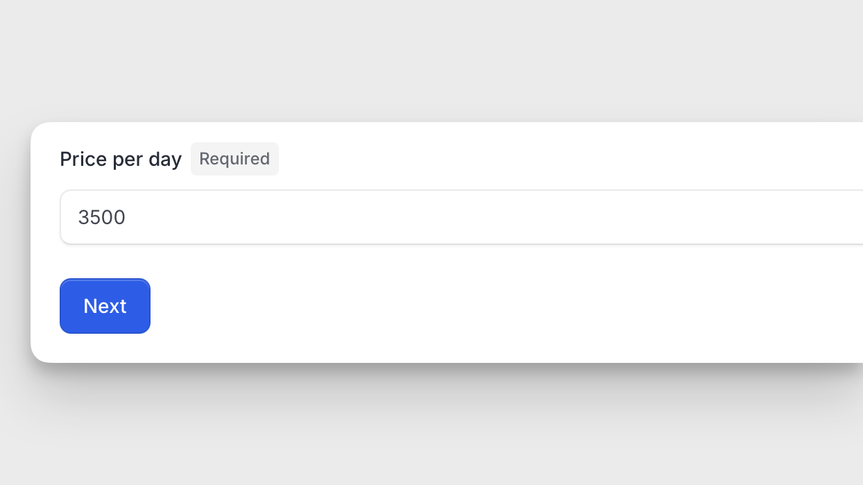
Task: Click the word "day" in the field label
Action: coord(165,159)
